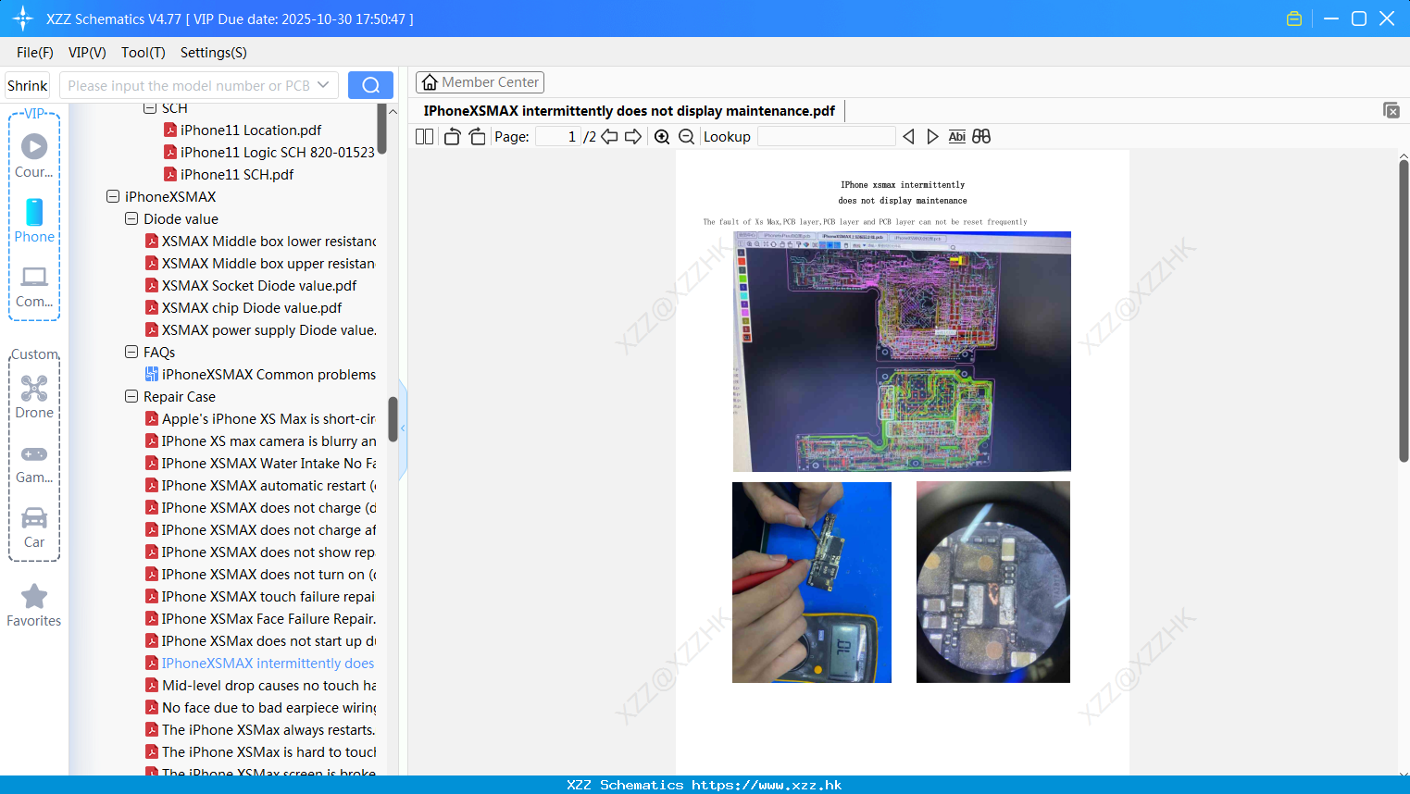Open IPhone XSMAX does not show case
Viewport: 1410px width, 794px height.
pos(260,552)
